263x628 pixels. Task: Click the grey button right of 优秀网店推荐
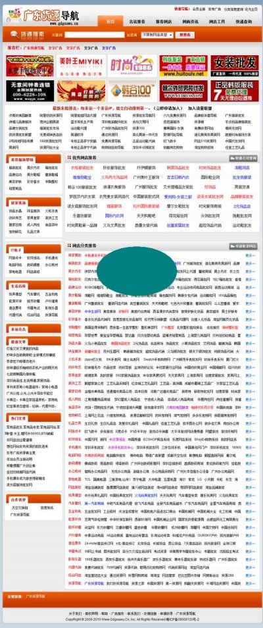[x=243, y=158]
